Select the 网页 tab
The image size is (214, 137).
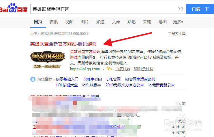pos(38,22)
